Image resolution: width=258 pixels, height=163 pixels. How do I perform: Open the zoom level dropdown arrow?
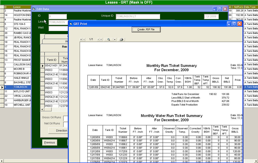point(115,39)
